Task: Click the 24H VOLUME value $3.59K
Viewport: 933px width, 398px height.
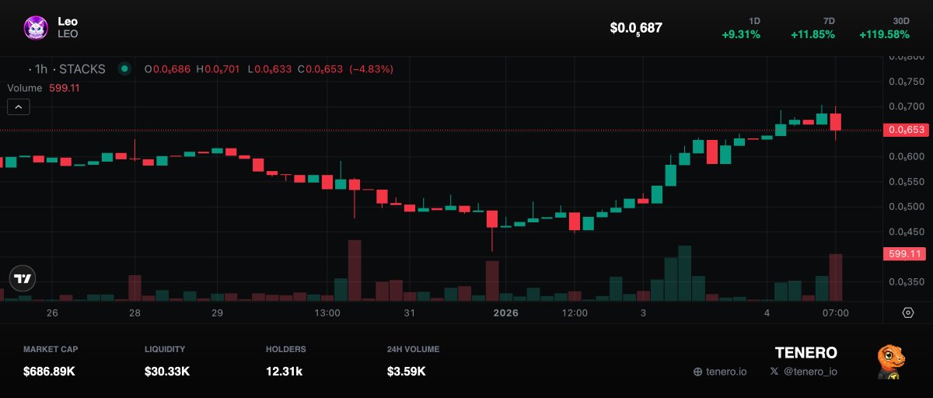Action: point(407,372)
